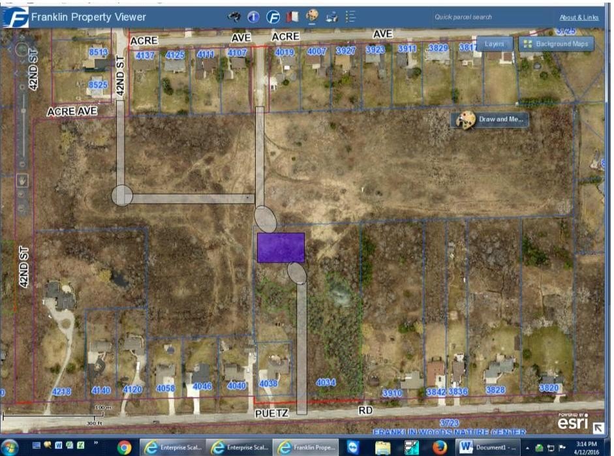Image resolution: width=614 pixels, height=456 pixels.
Task: Open the red and white book icon
Action: 292,17
